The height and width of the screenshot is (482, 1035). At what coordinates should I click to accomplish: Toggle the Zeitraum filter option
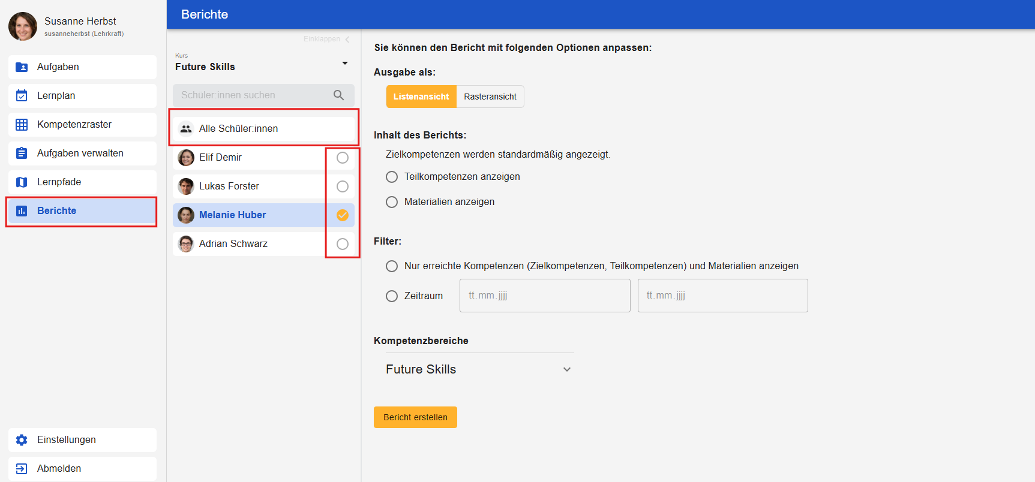tap(392, 296)
